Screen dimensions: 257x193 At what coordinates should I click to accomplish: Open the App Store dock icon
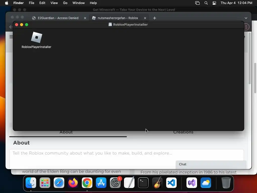(x=101, y=183)
